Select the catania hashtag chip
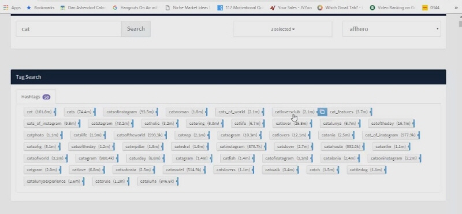This screenshot has height=214, width=462. coord(337,135)
